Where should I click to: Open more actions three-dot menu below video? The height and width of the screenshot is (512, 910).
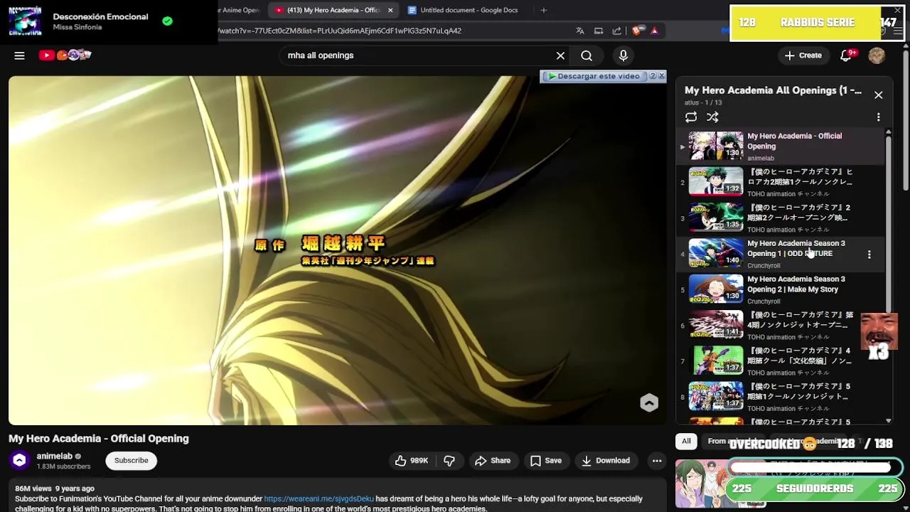(x=657, y=461)
